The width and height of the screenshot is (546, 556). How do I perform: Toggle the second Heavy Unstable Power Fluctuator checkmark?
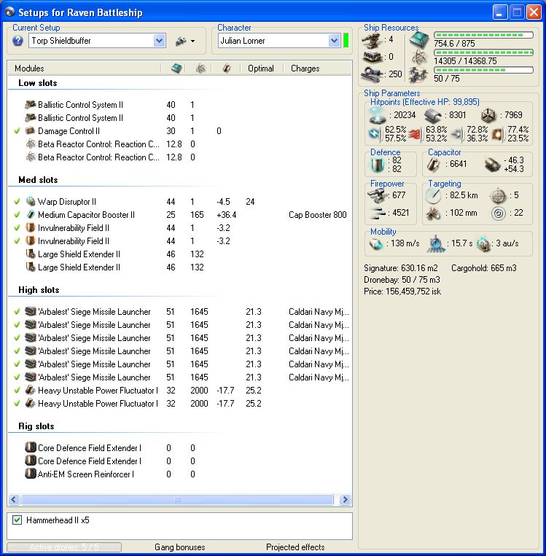pyautogui.click(x=17, y=404)
